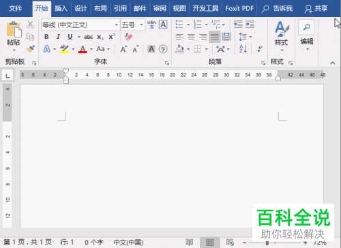
Task: Apply the yellow text highlight color
Action: [64, 49]
